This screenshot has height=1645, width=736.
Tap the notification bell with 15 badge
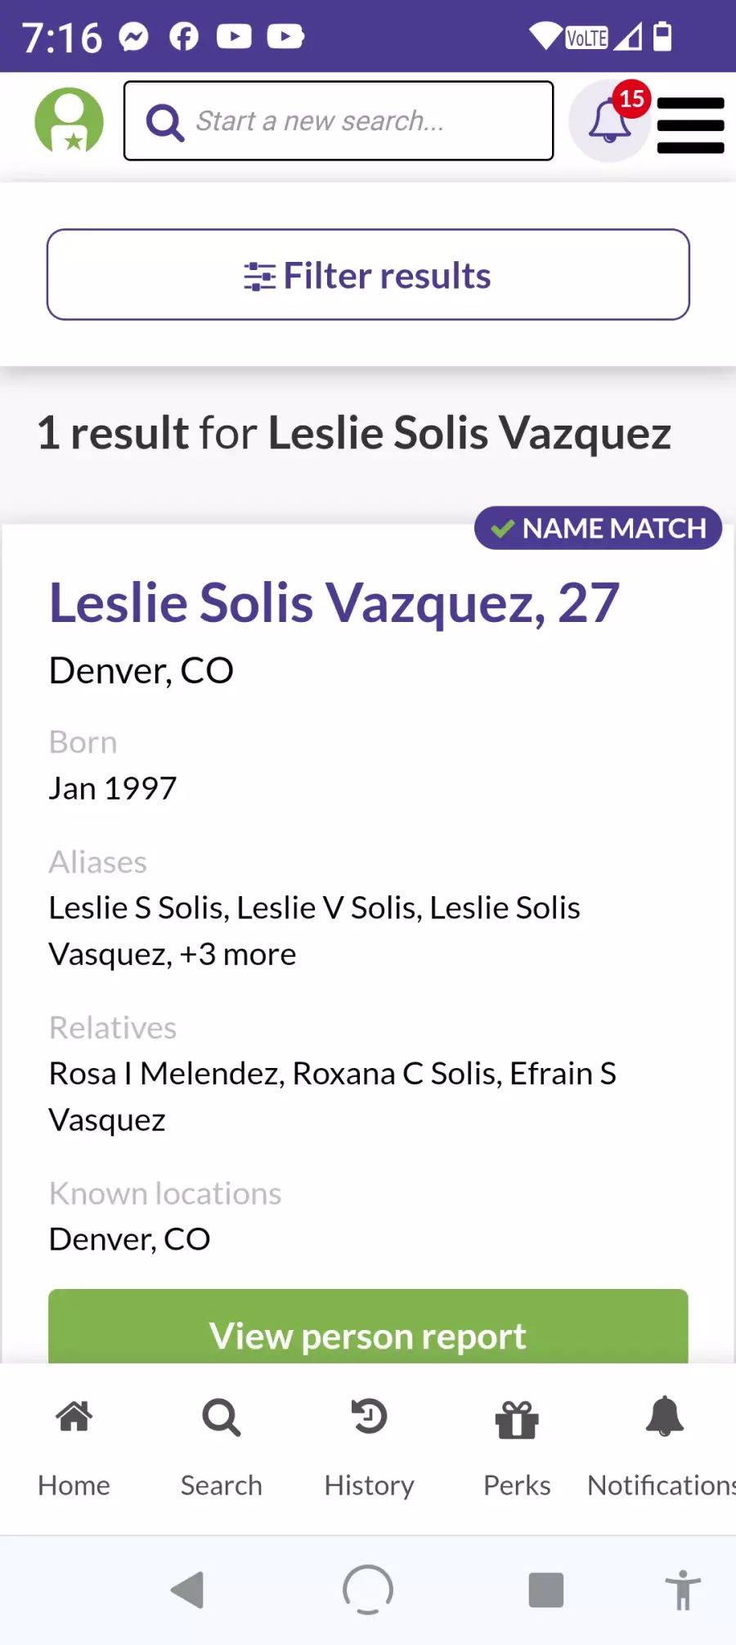pos(610,121)
